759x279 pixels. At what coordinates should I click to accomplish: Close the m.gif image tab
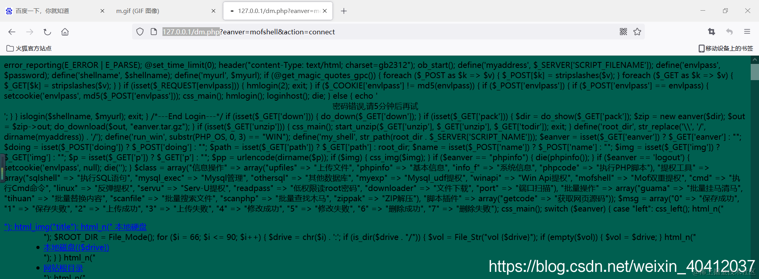(213, 11)
